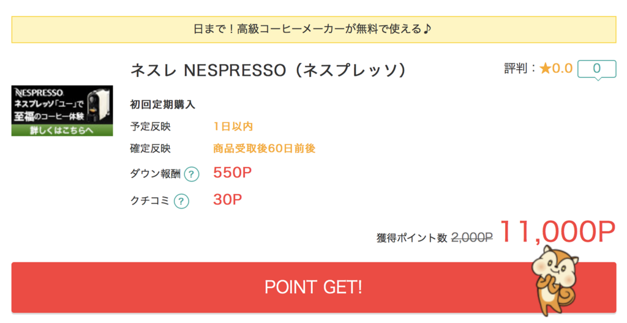
Task: Click the orange star rating icon
Action: click(x=545, y=69)
